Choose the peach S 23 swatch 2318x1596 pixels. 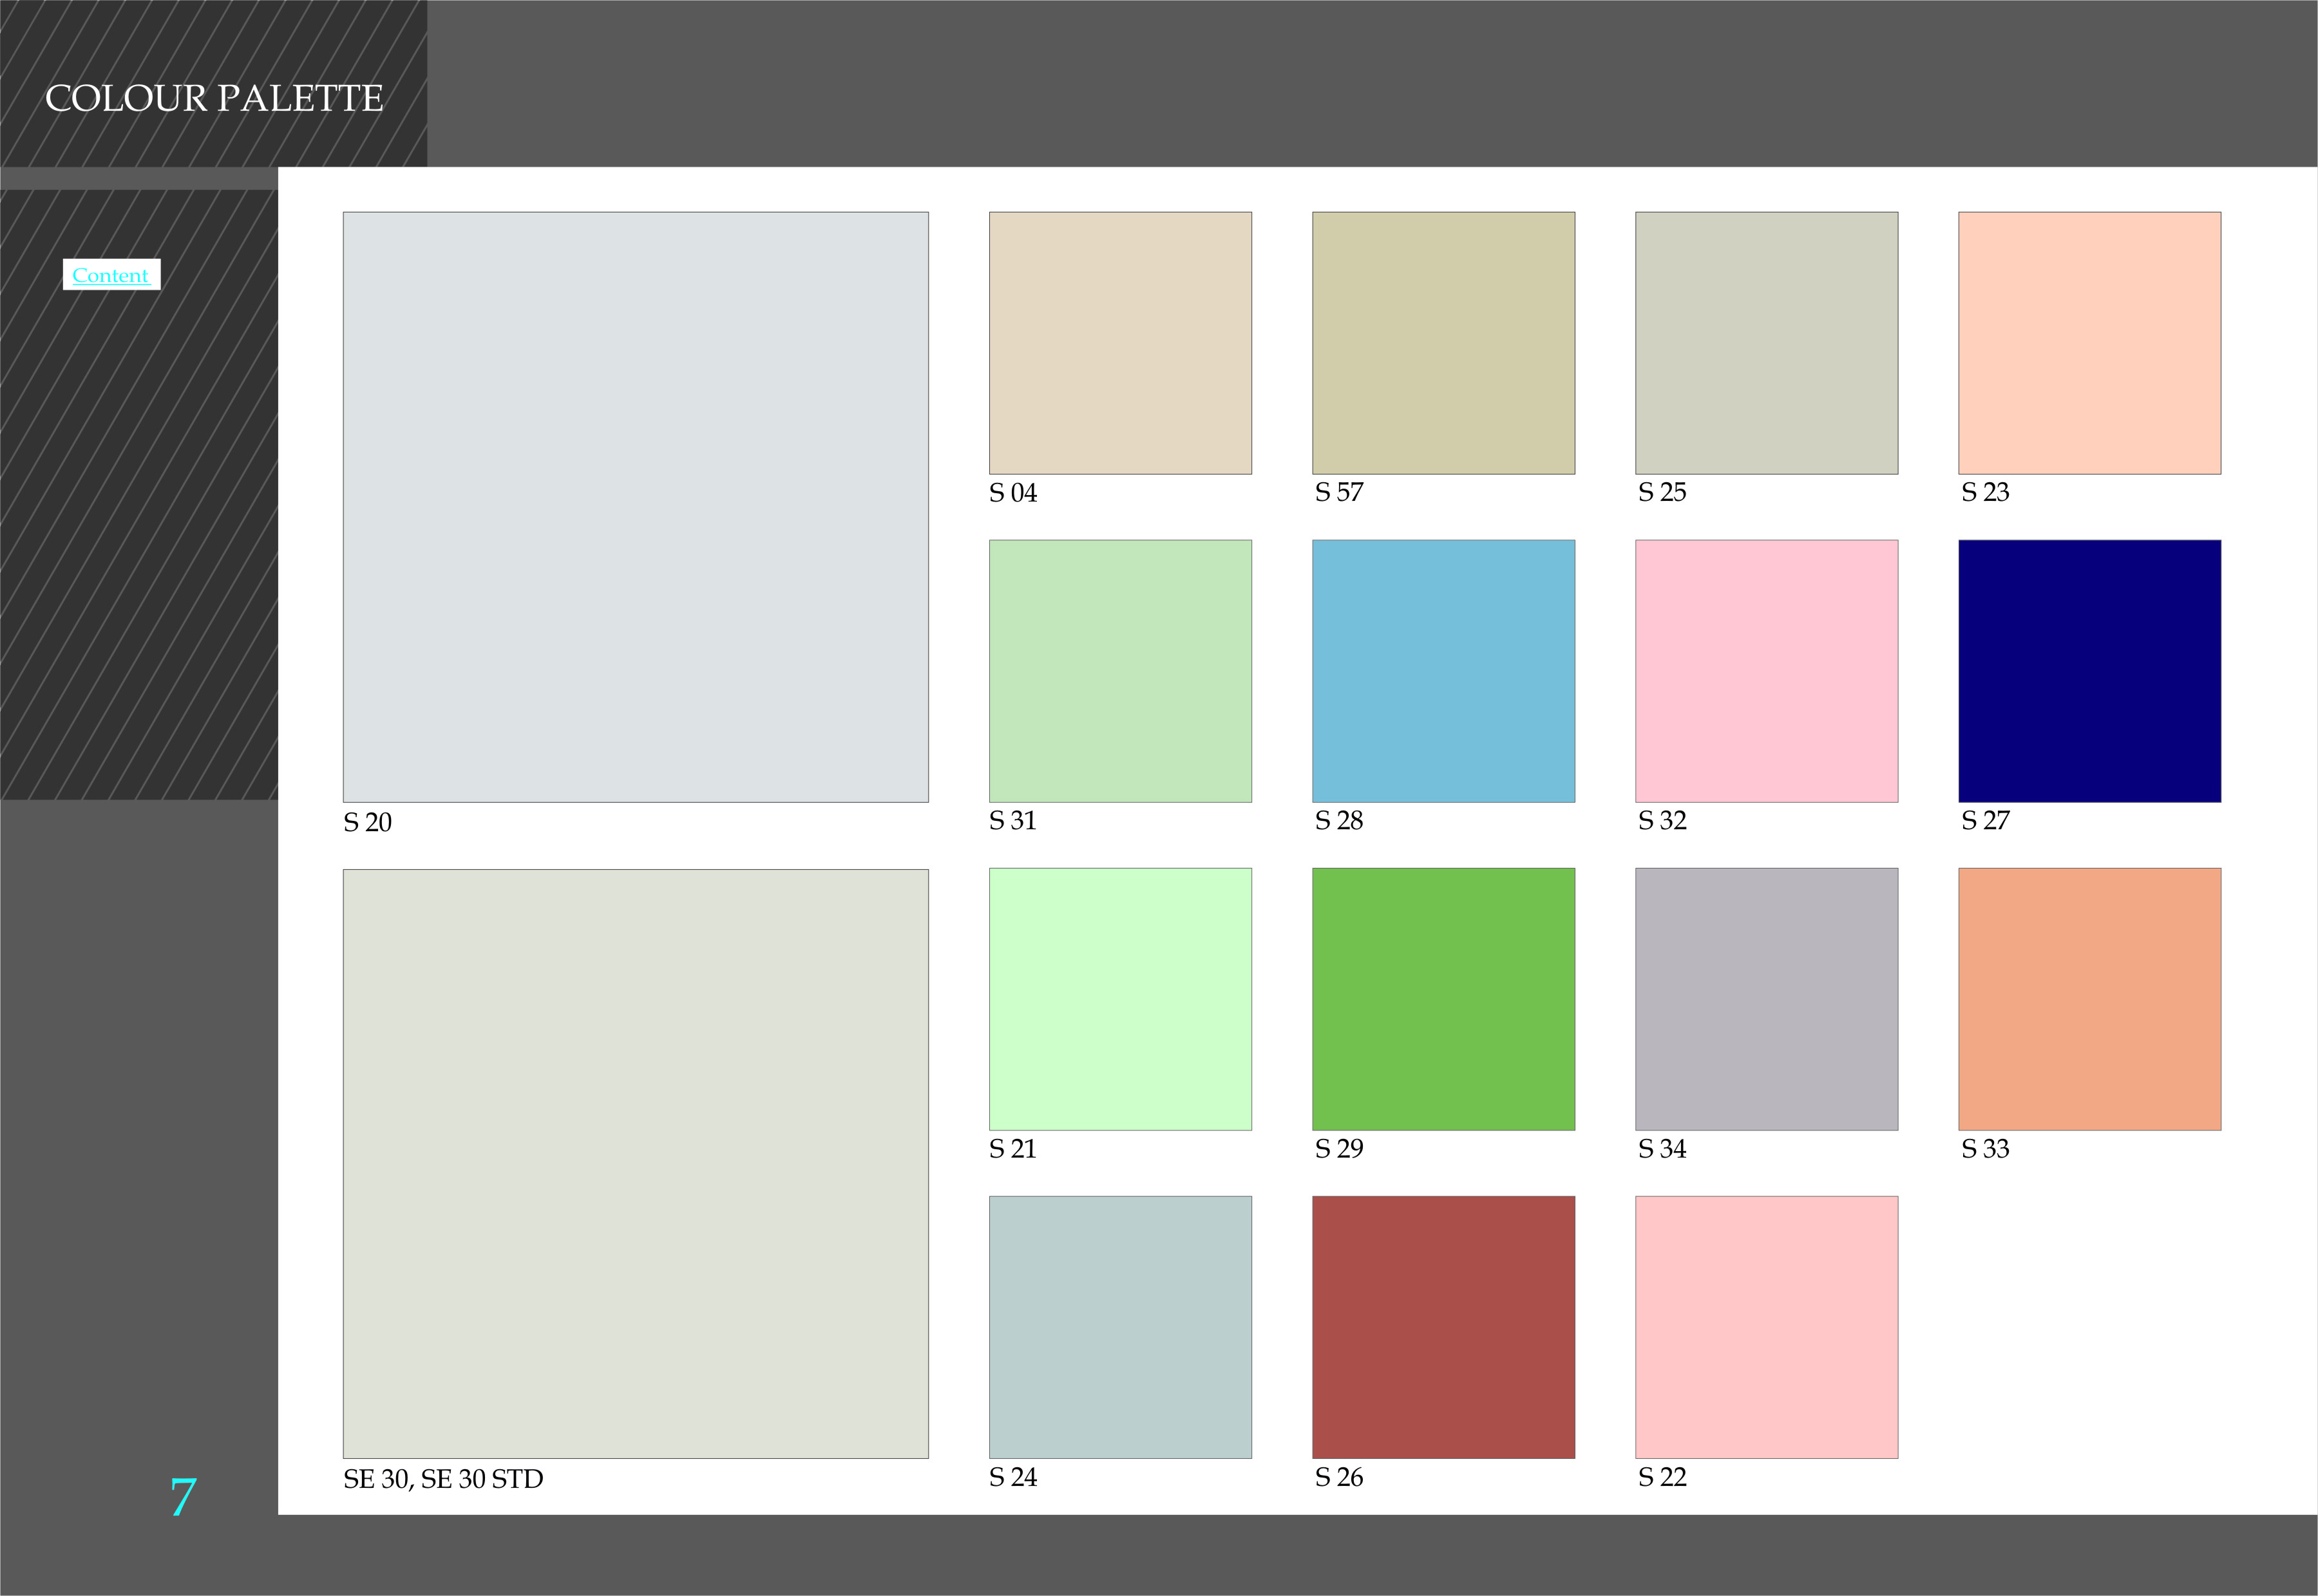[x=2089, y=342]
